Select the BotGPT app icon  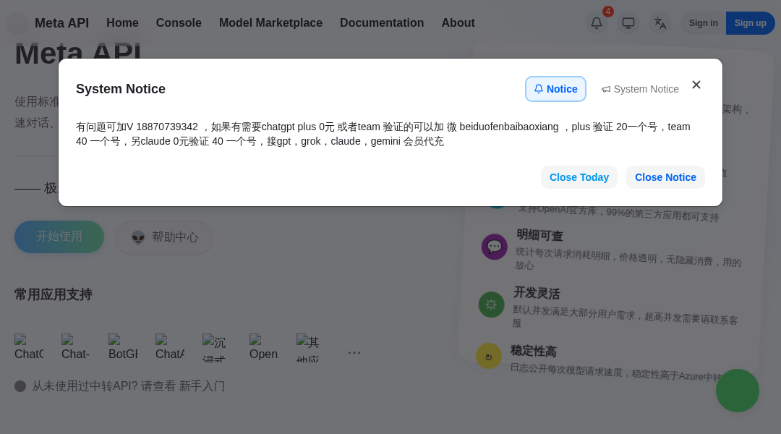pos(122,347)
